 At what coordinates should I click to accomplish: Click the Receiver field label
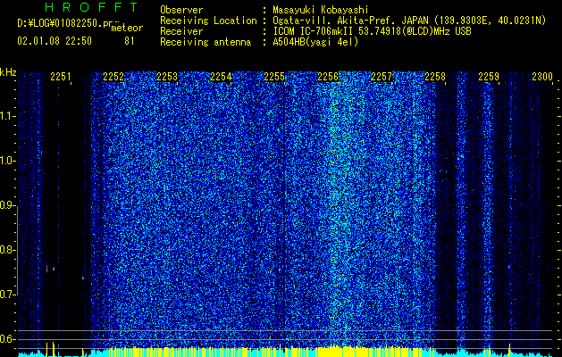point(181,31)
